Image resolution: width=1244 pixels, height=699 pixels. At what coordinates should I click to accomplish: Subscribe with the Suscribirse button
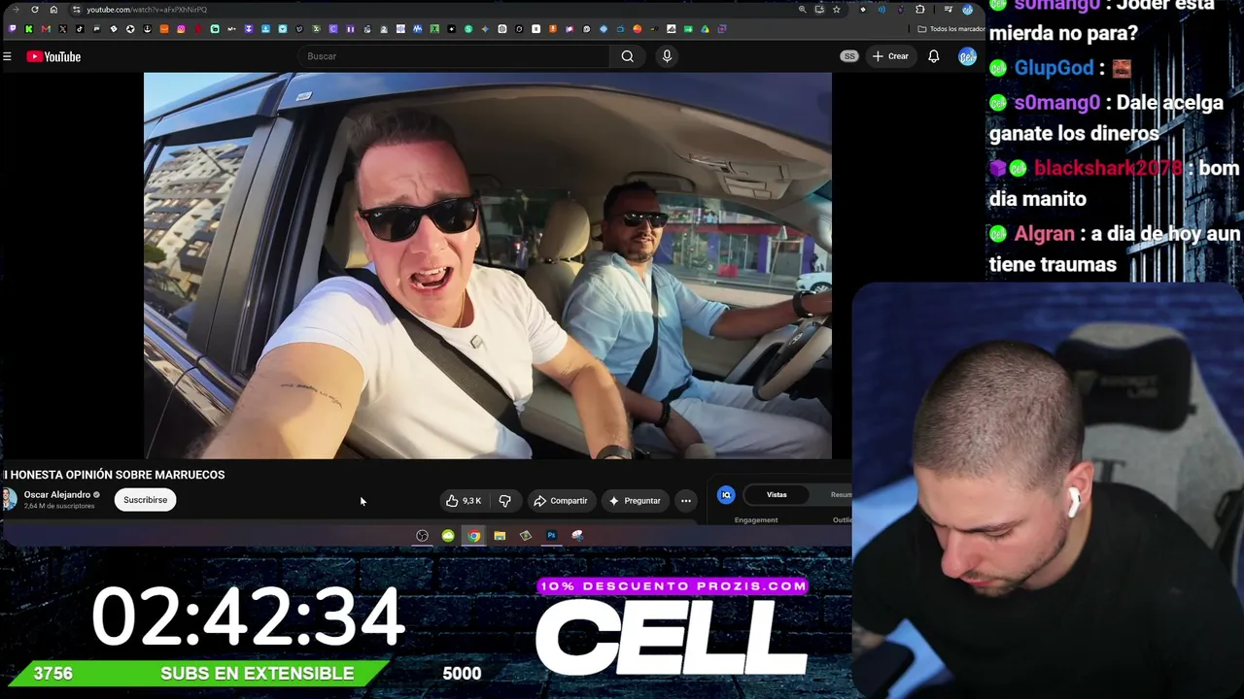145,500
